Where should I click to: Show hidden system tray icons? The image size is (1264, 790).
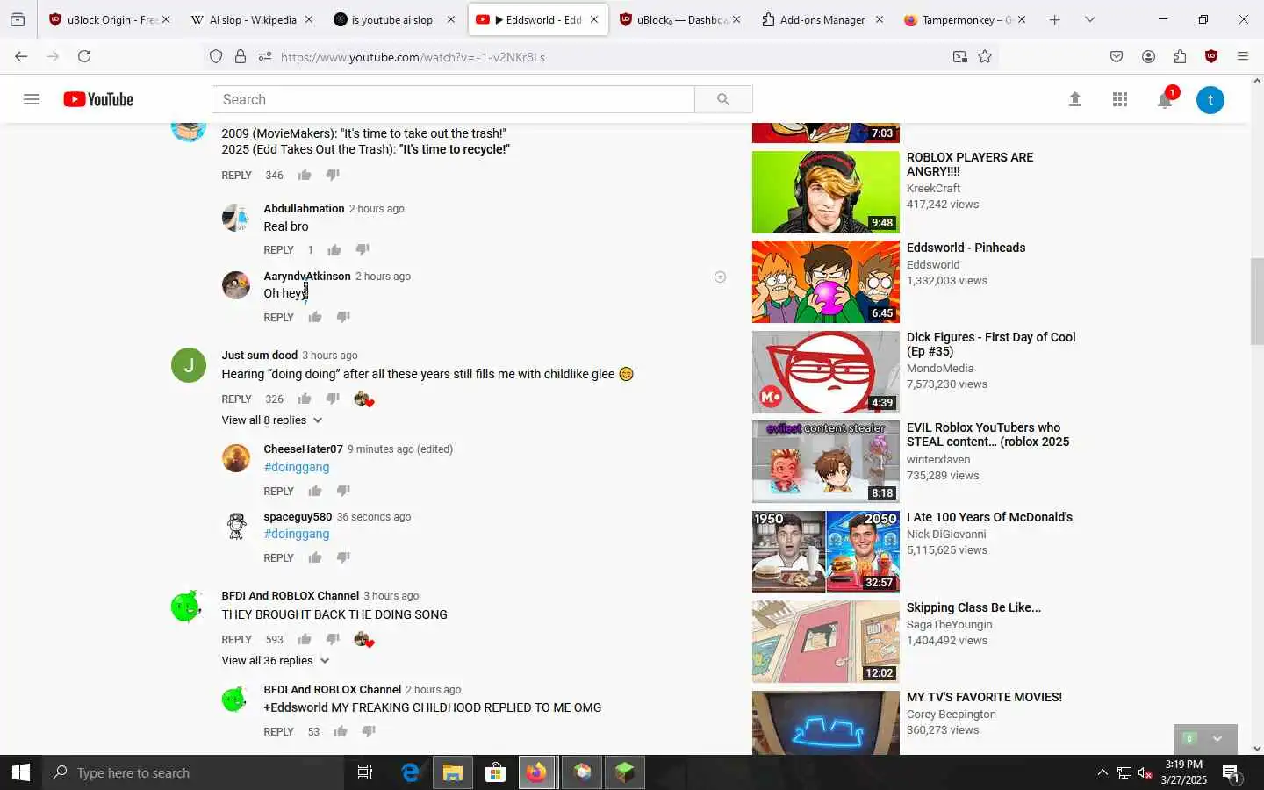[x=1102, y=772]
